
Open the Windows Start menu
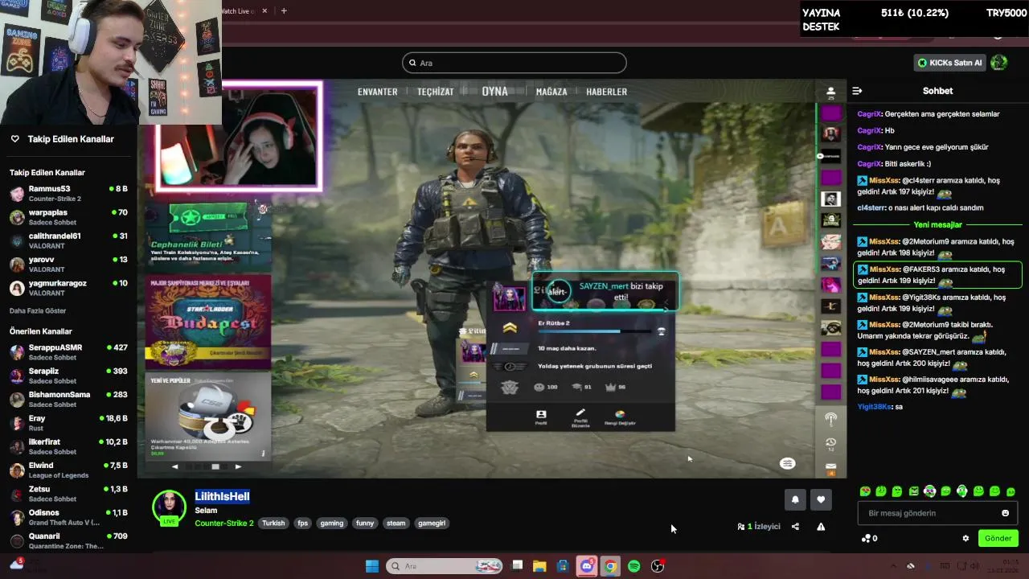[x=371, y=566]
